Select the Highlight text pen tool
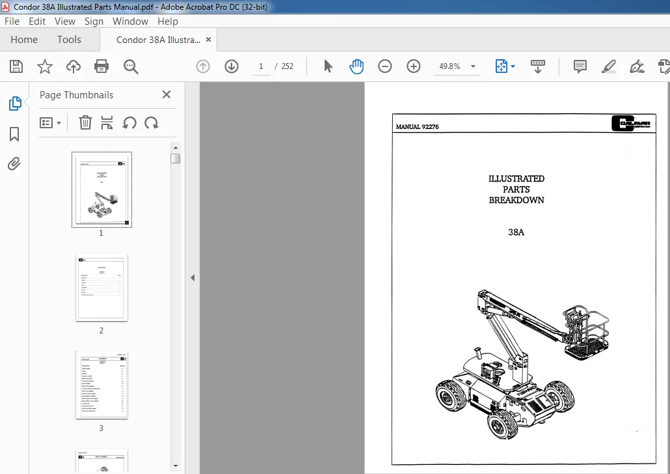670x474 pixels. [608, 66]
